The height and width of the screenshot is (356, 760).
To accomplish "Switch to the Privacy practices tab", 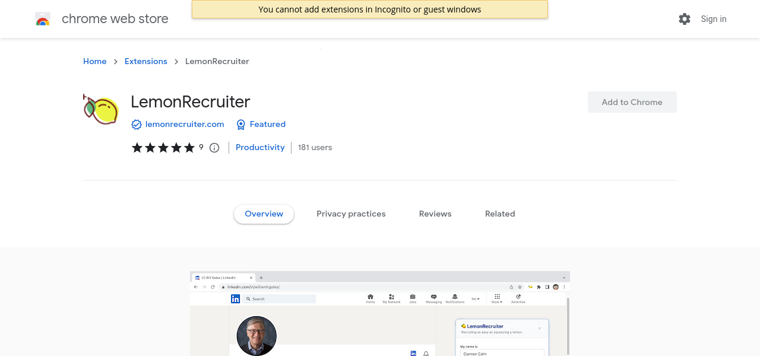I will pyautogui.click(x=351, y=214).
